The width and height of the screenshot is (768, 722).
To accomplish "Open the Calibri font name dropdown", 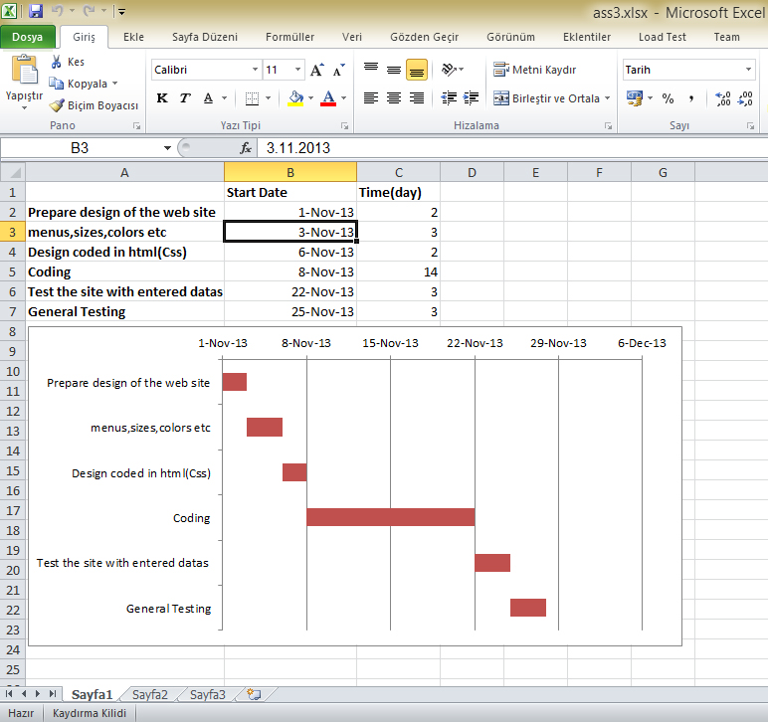I will (x=255, y=71).
